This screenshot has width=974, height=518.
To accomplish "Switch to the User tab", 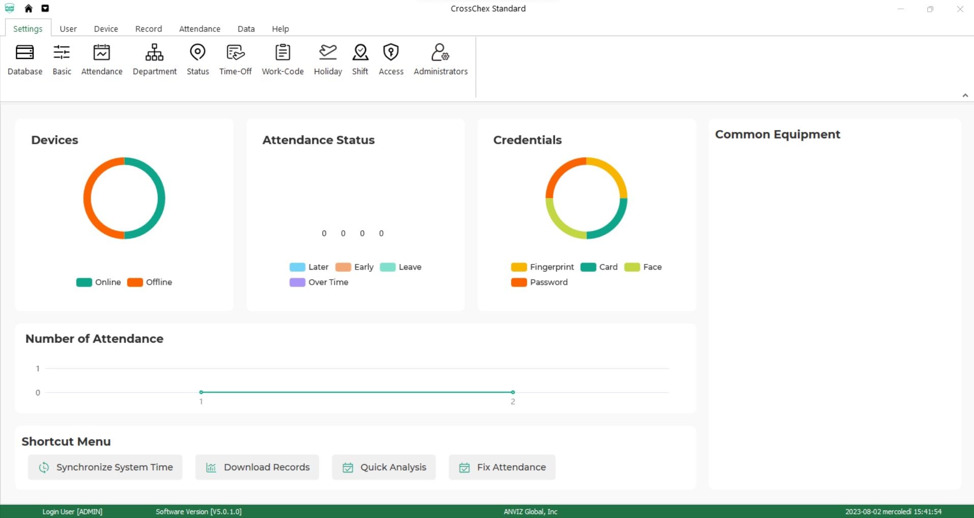I will click(x=68, y=28).
